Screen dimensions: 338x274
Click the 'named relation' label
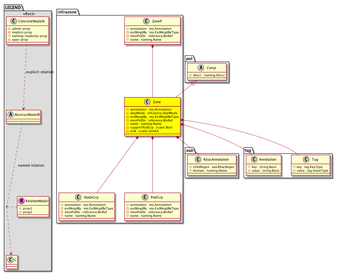click(31, 165)
